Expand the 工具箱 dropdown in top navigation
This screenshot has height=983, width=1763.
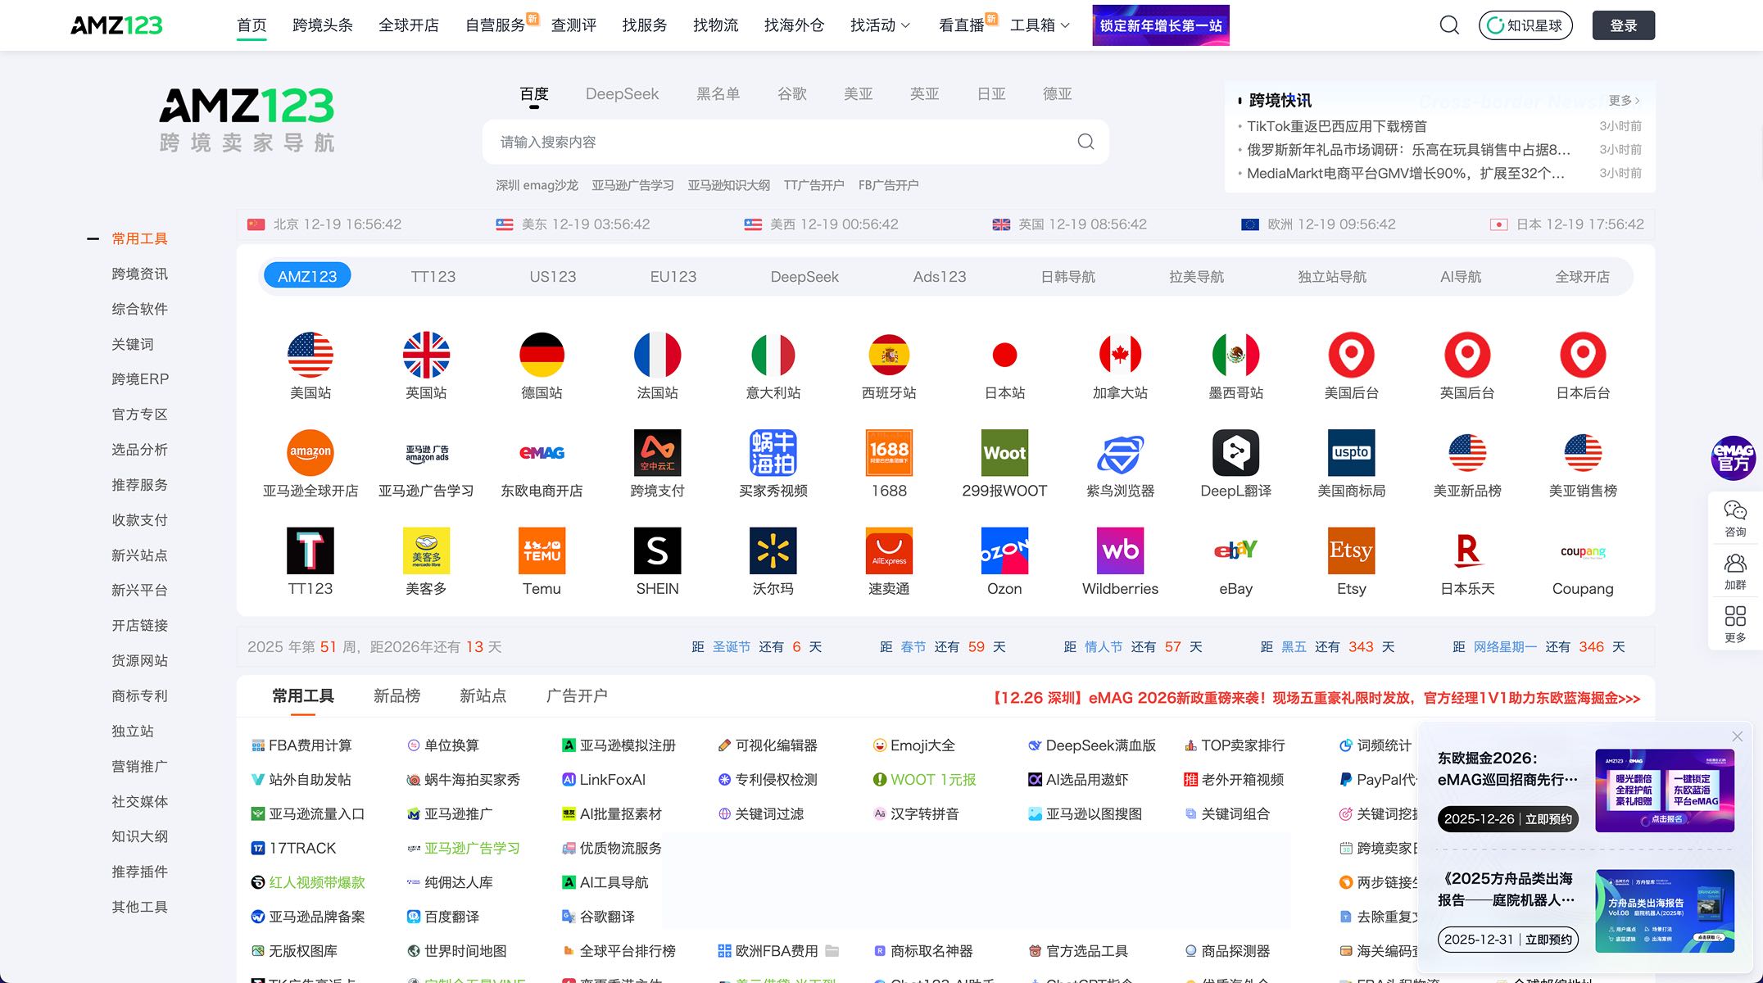pos(1040,25)
